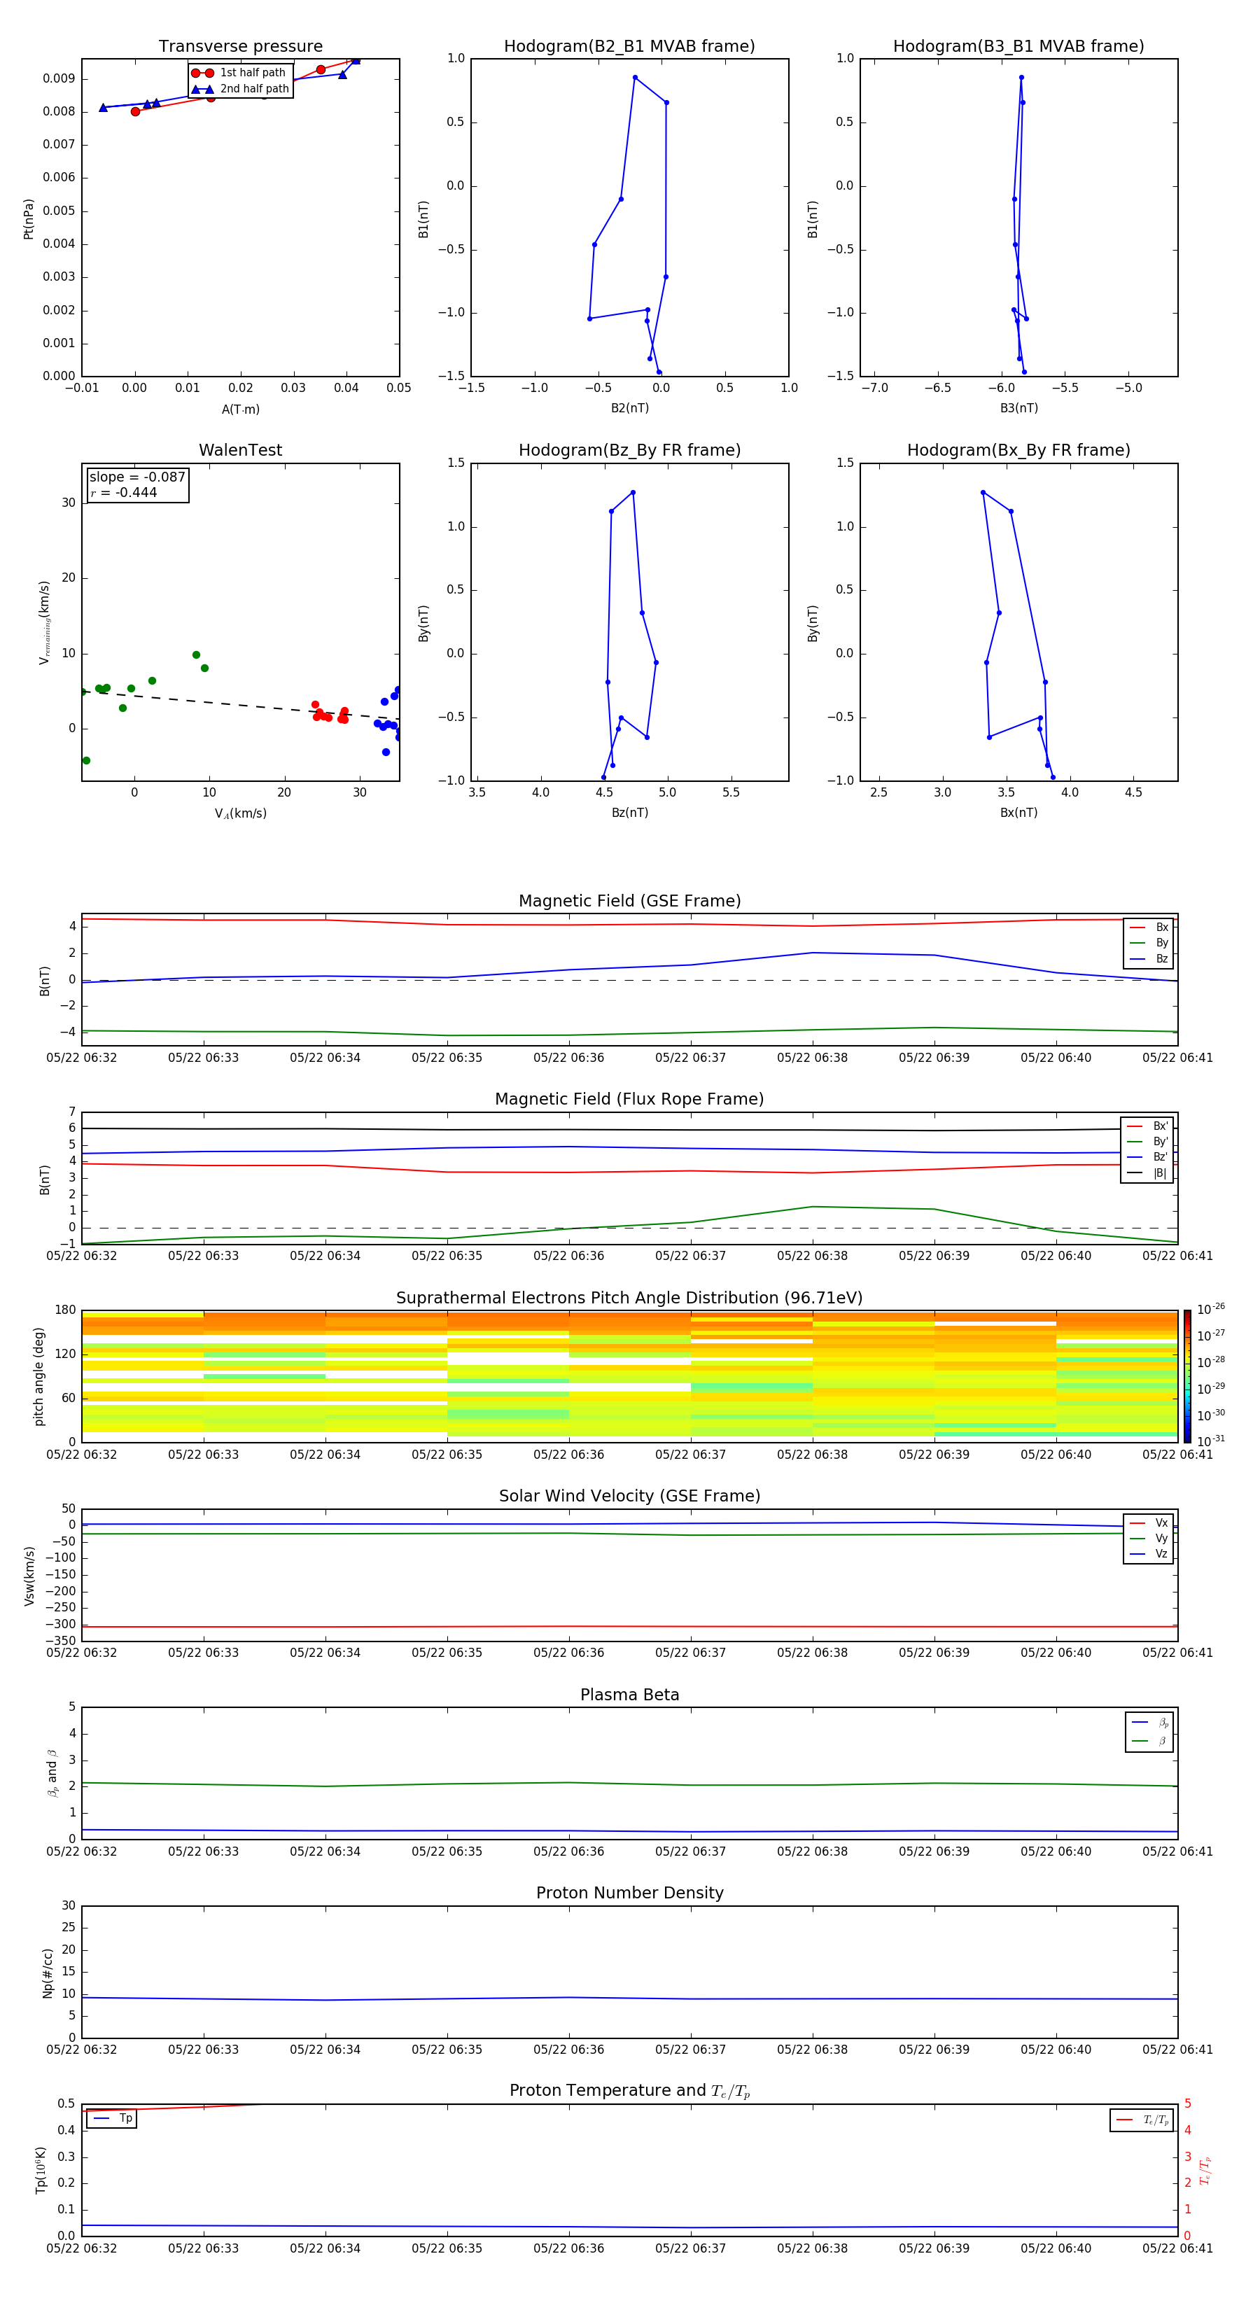Select Vy in the solar wind legend

click(1149, 1538)
